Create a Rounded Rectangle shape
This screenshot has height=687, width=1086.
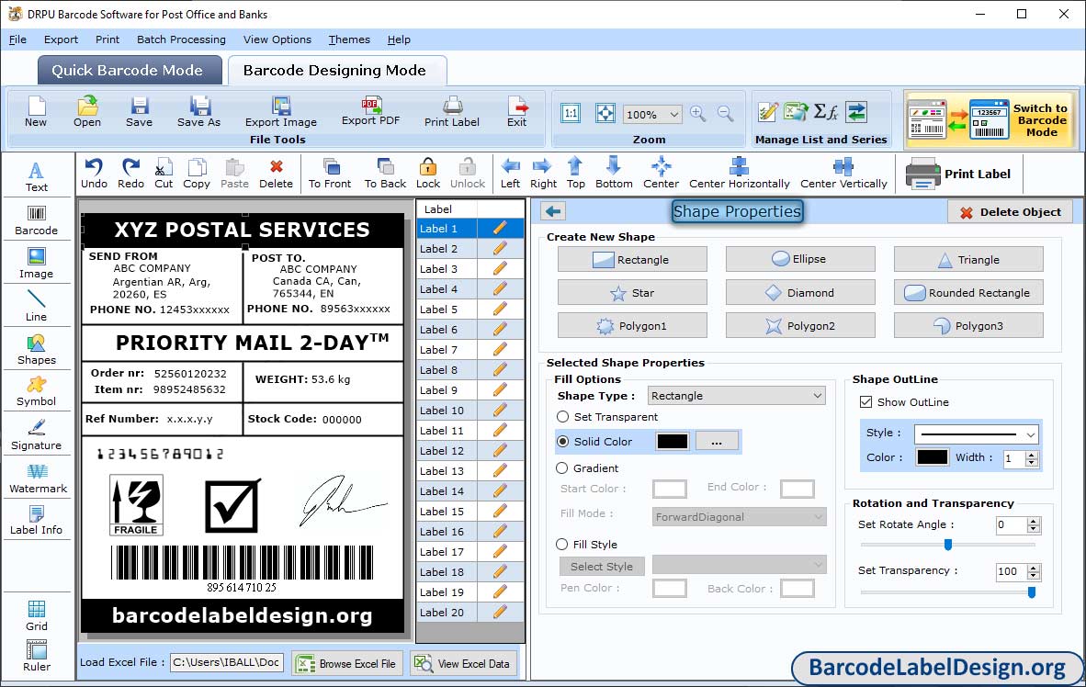point(968,293)
